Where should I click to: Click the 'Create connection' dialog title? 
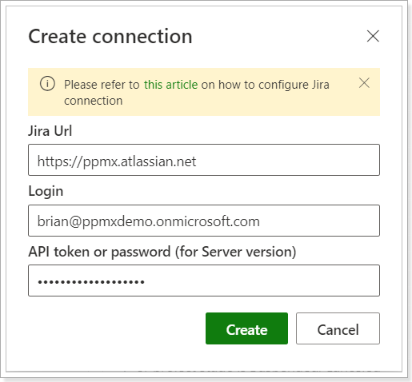pyautogui.click(x=110, y=36)
